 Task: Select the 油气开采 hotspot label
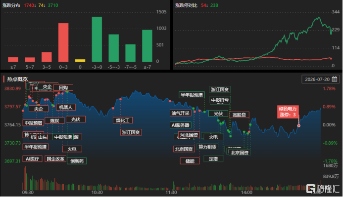click(181, 113)
